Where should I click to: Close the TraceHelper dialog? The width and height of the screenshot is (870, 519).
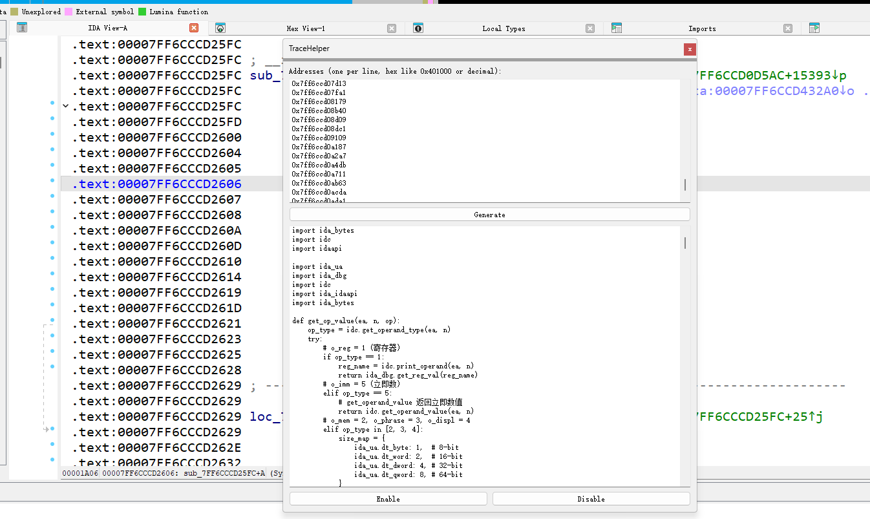point(690,49)
